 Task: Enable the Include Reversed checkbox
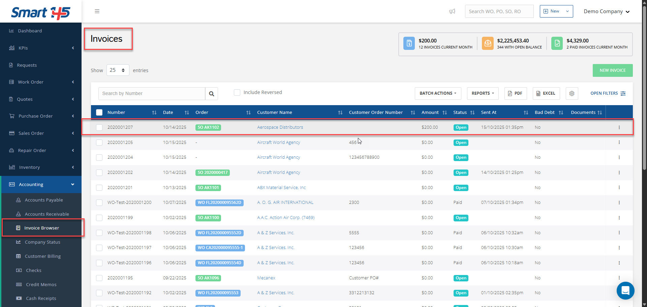pos(237,92)
